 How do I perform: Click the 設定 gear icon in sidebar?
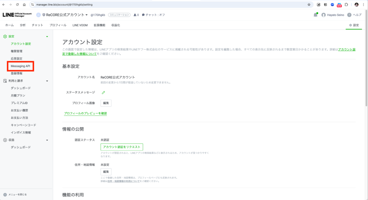(5, 36)
